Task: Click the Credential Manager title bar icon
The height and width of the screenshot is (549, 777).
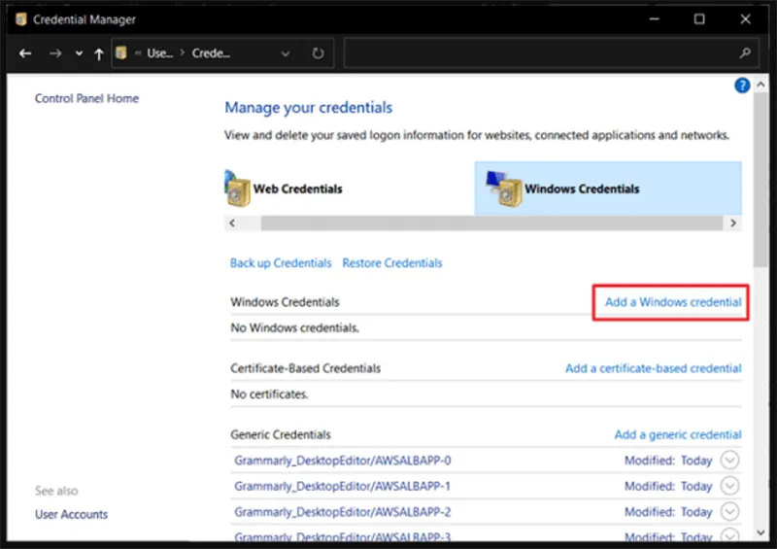Action: tap(20, 18)
